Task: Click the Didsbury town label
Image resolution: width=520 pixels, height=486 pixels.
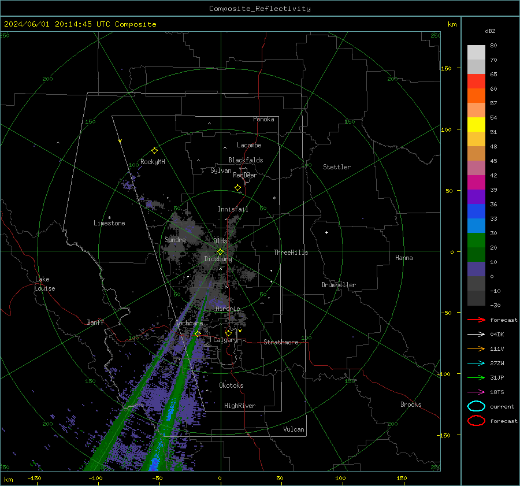Action: tap(218, 259)
